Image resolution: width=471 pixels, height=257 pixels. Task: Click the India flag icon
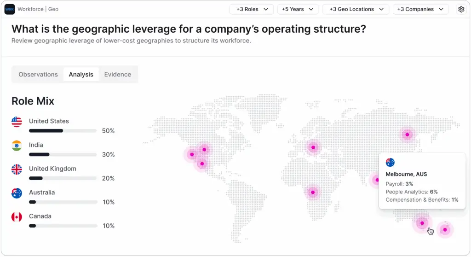click(17, 146)
